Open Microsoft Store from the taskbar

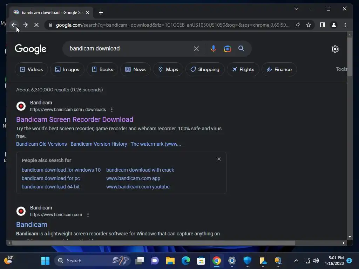tap(201, 261)
